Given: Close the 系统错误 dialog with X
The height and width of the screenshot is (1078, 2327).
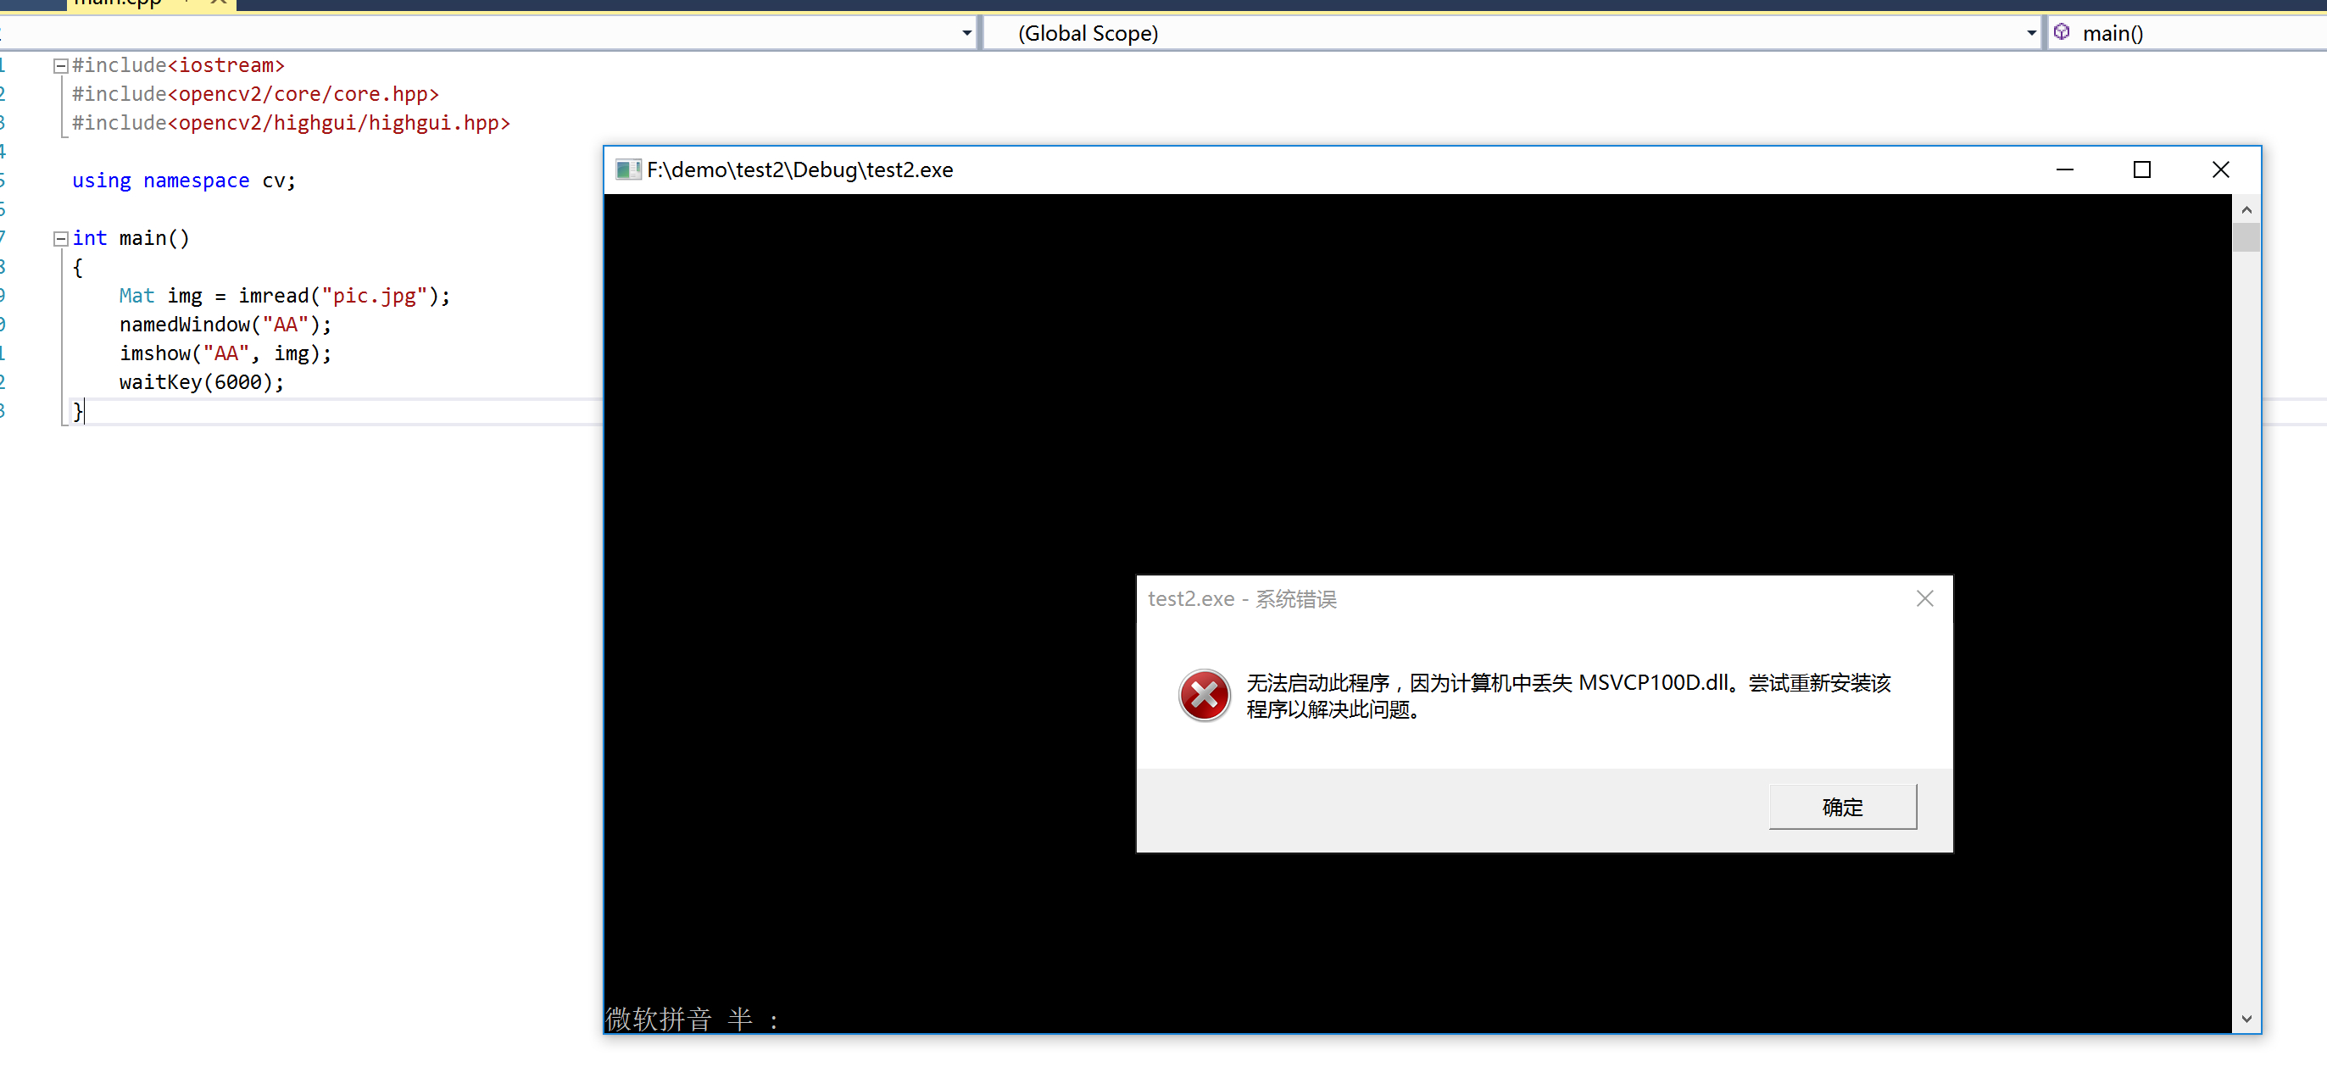Looking at the screenshot, I should [x=1924, y=598].
